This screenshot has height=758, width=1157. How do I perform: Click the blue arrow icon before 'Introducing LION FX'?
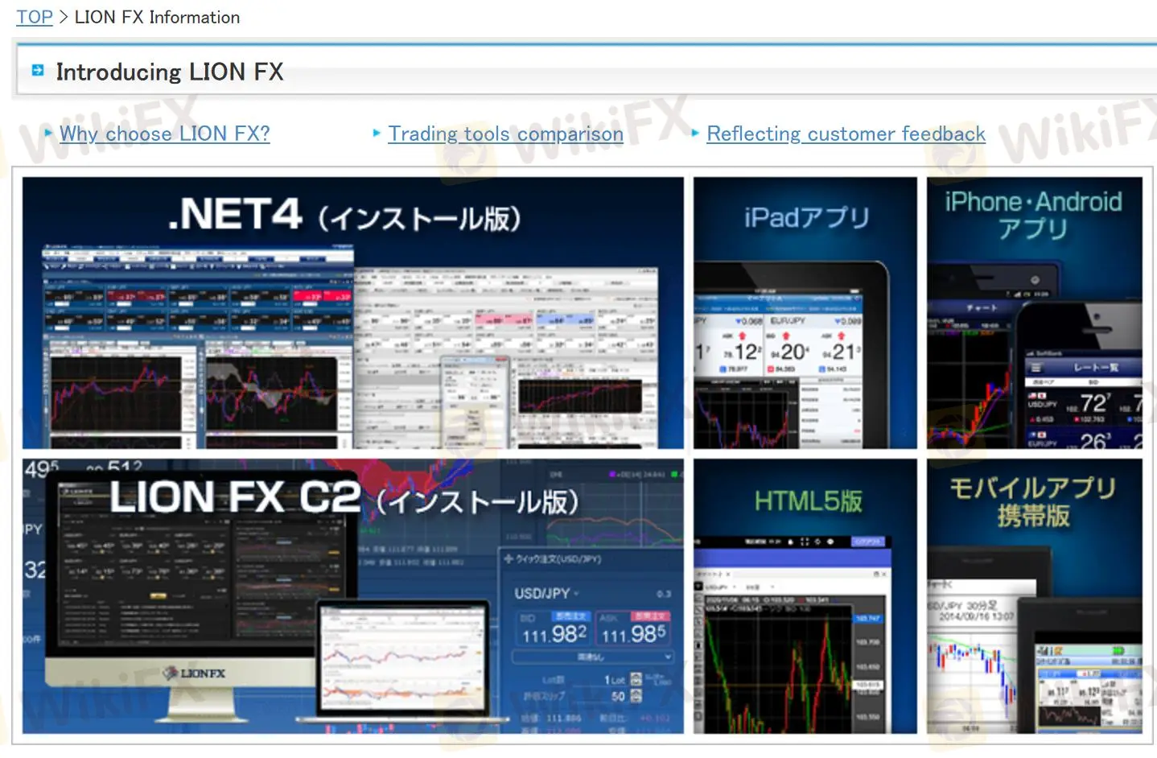click(x=38, y=71)
